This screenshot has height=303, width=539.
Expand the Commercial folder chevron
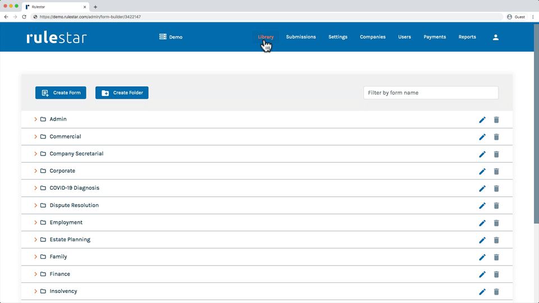[x=35, y=136]
